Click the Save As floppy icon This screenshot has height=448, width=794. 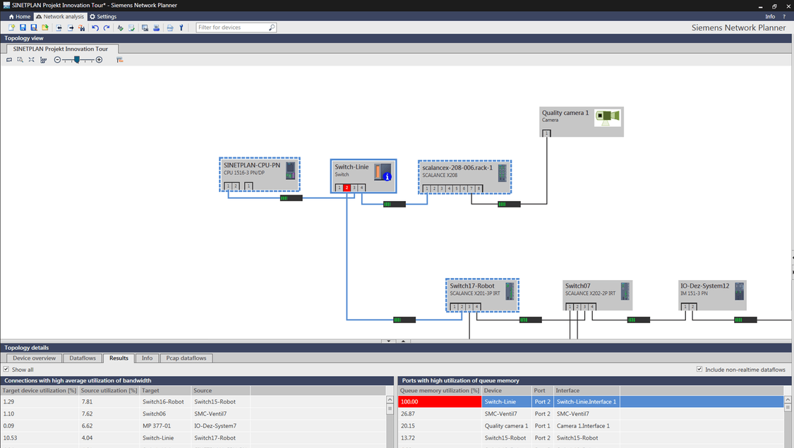pyautogui.click(x=34, y=28)
